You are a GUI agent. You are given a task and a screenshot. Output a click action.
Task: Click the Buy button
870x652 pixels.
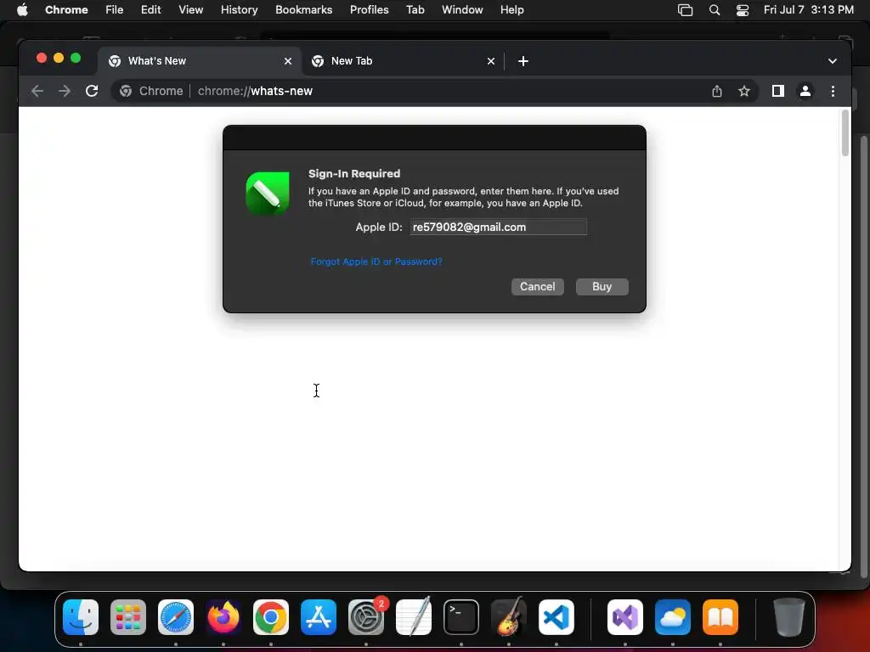coord(602,287)
